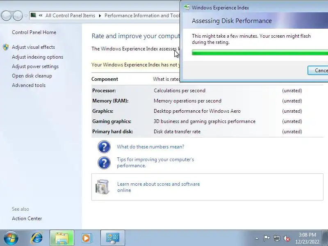Open Adjust power settings

35,66
